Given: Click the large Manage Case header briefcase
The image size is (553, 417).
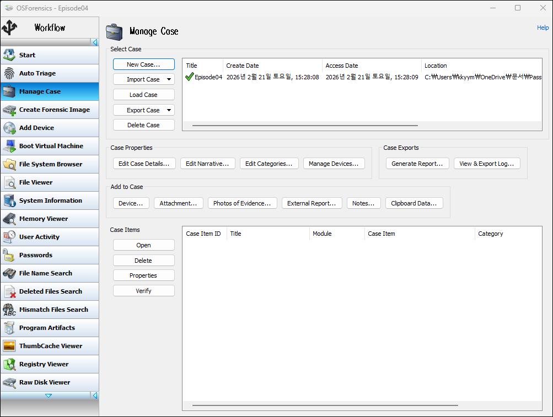Looking at the screenshot, I should [x=114, y=32].
